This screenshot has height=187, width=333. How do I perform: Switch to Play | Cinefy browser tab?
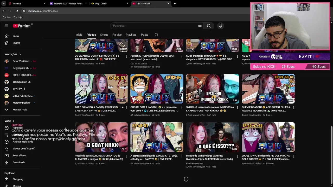click(110, 4)
